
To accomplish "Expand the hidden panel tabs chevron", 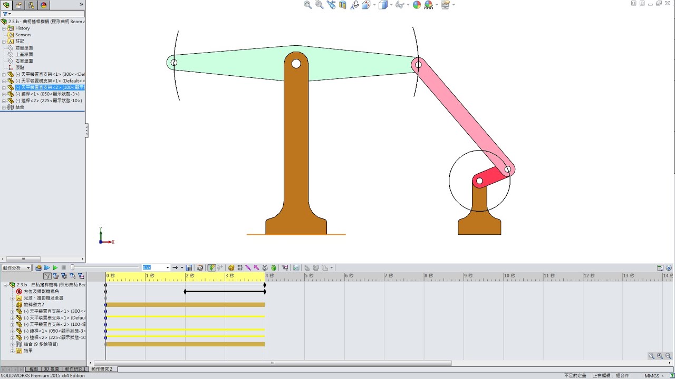I will pyautogui.click(x=81, y=4).
